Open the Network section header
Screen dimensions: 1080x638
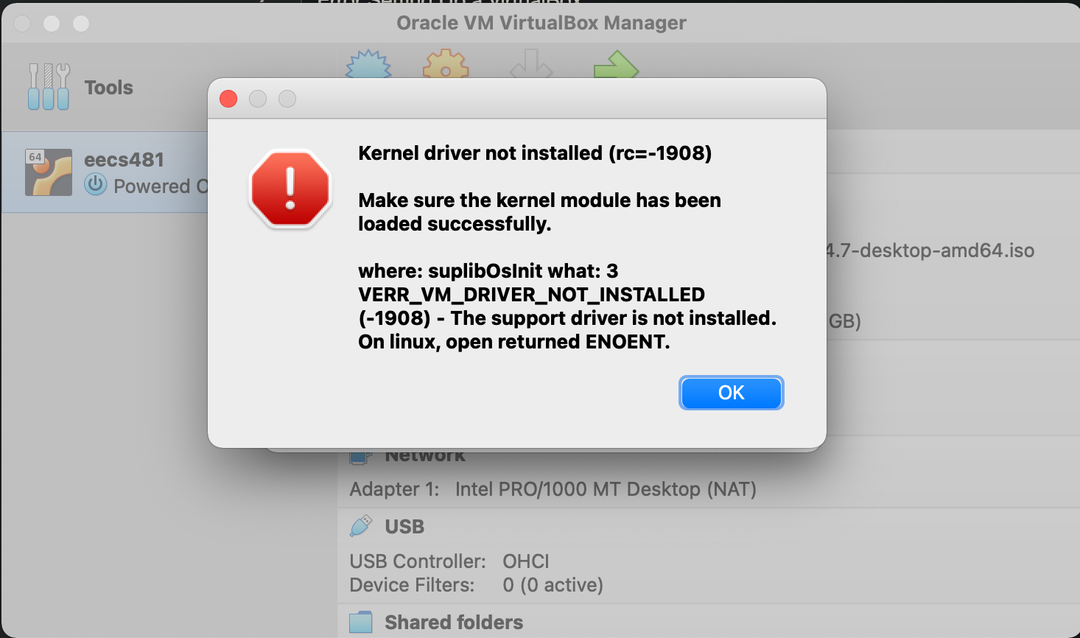[x=425, y=456]
